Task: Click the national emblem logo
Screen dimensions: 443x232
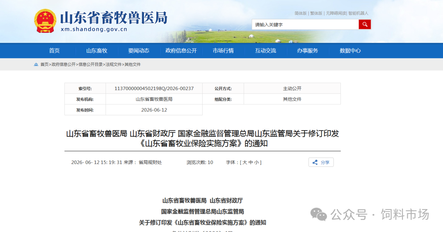Action: 45,21
